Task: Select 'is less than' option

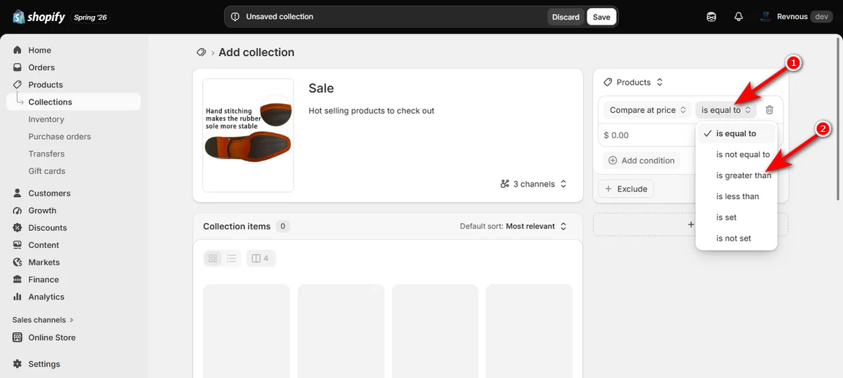Action: coord(736,196)
